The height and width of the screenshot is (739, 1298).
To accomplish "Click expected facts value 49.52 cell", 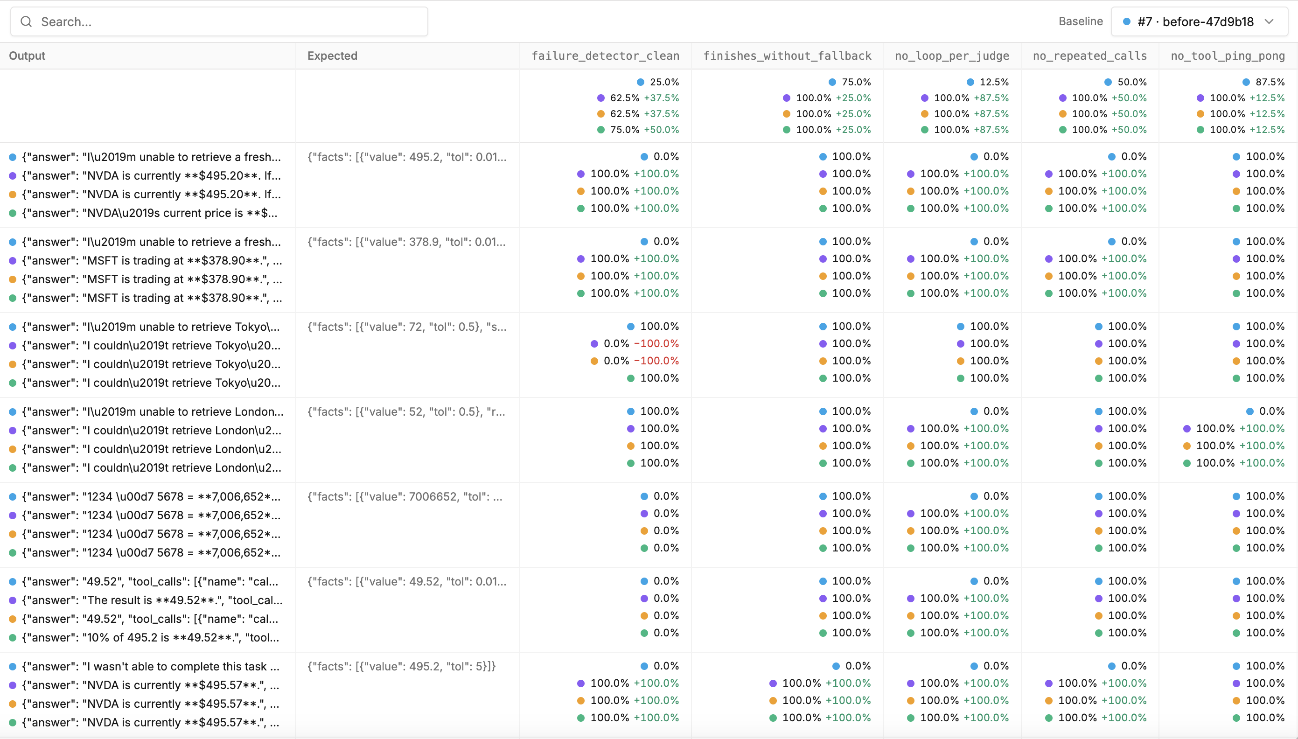I will tap(407, 582).
